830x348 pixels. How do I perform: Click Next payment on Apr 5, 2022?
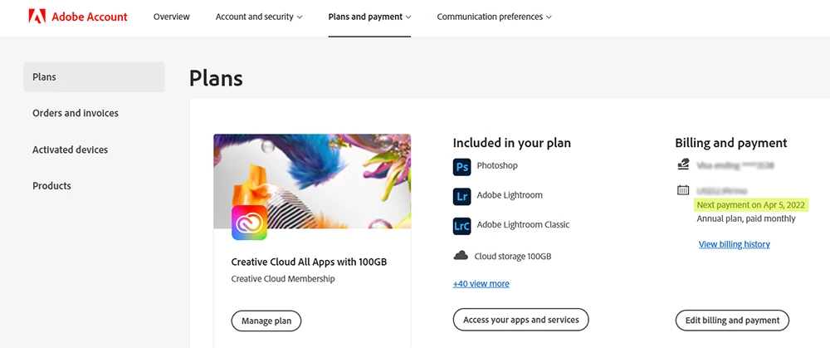(750, 204)
